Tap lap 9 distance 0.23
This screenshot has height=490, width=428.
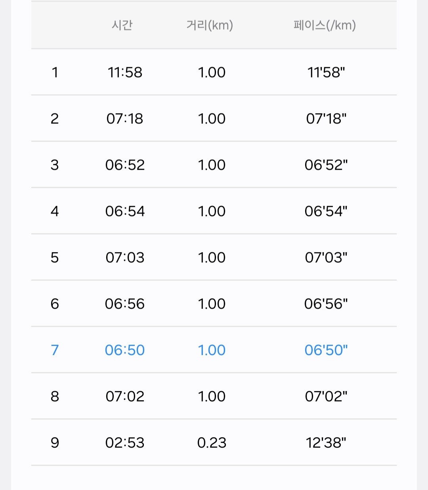point(212,443)
